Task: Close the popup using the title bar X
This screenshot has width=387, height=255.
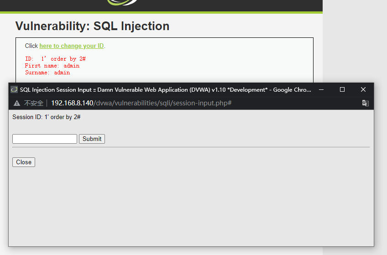Action: tap(363, 90)
